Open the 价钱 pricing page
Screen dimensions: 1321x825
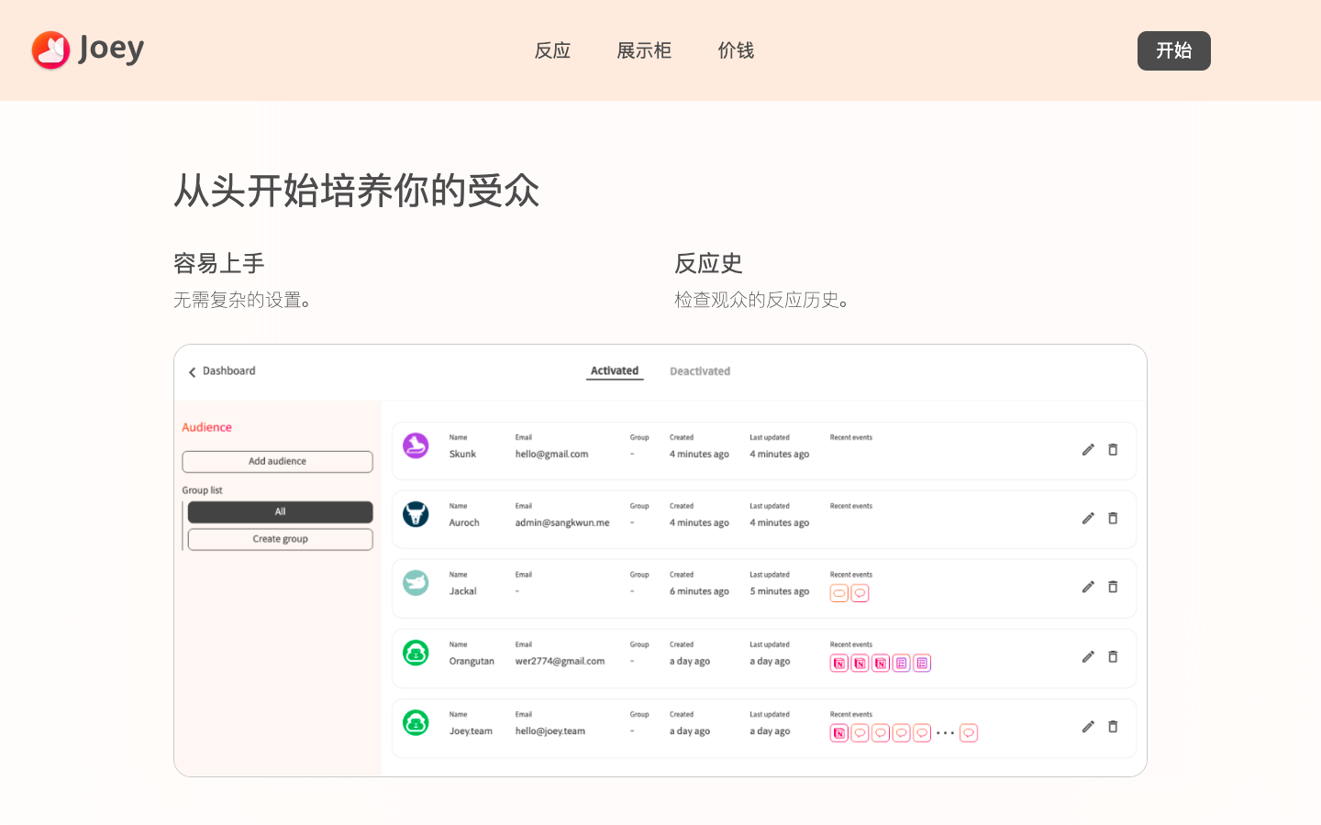pyautogui.click(x=736, y=50)
